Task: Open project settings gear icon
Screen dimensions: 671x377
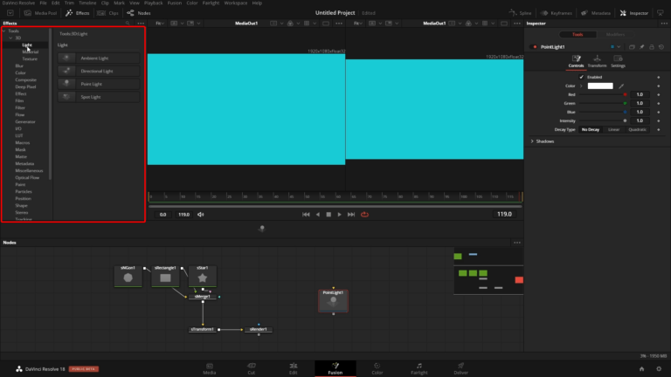Action: 659,369
